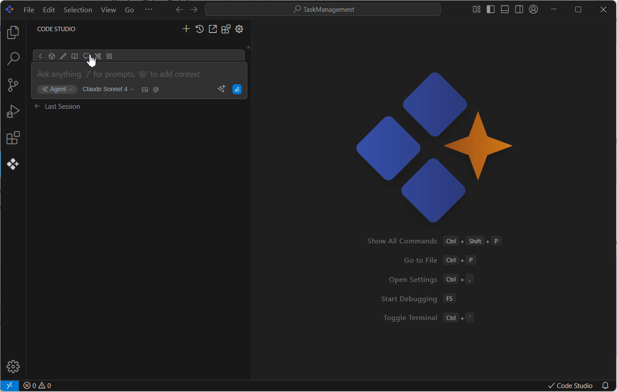Open the Code Studio sidebar view icon

coord(13,164)
